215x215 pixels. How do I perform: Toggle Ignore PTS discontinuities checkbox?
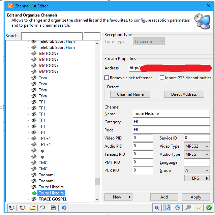(162, 78)
